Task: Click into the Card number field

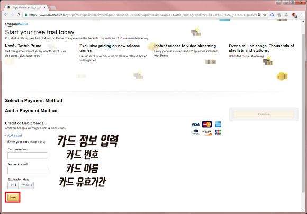Action: (x=27, y=156)
